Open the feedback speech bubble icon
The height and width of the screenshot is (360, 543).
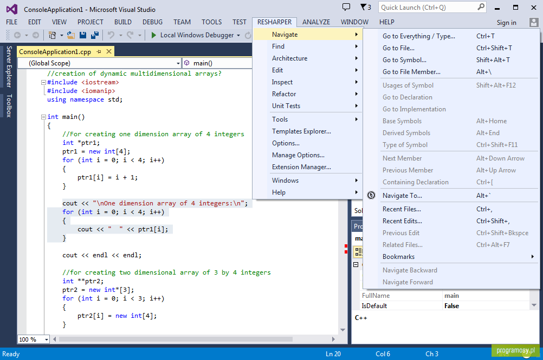pyautogui.click(x=346, y=7)
